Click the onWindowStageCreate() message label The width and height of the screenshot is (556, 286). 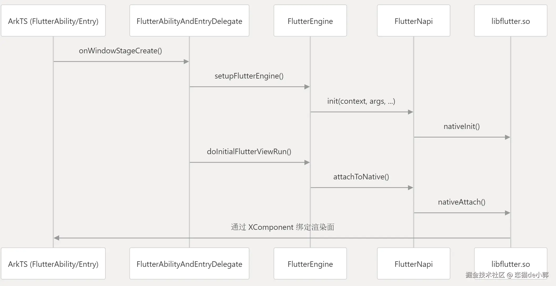120,51
